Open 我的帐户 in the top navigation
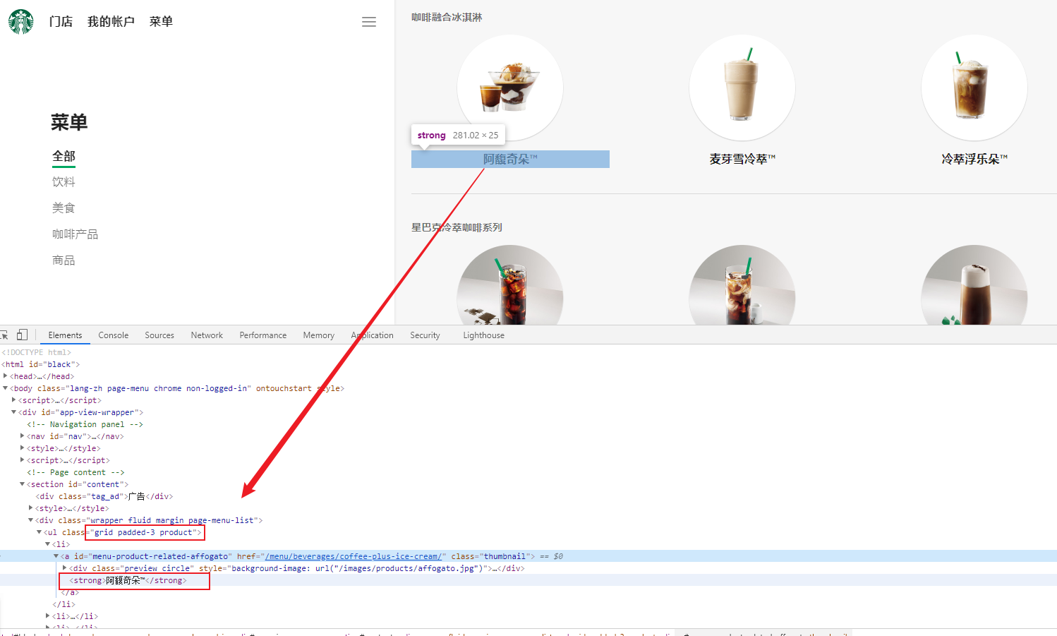The width and height of the screenshot is (1057, 636). tap(111, 22)
